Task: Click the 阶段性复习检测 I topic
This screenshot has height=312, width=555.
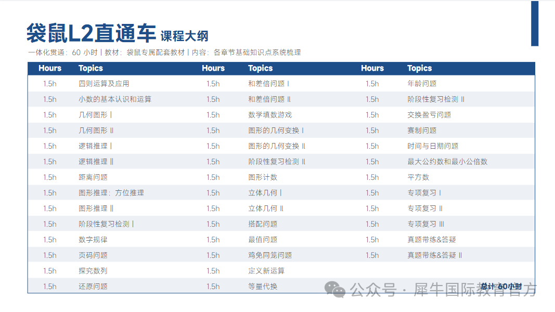Action: (106, 224)
